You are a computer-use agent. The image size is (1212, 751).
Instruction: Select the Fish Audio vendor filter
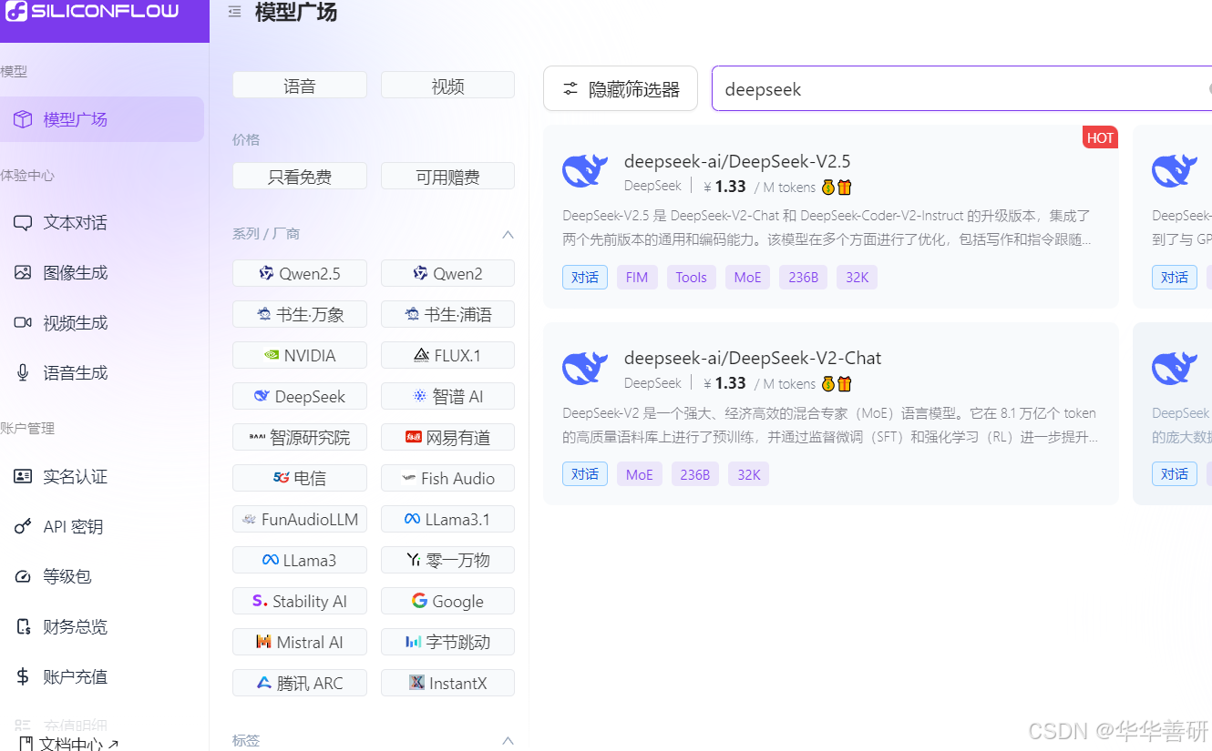(x=447, y=478)
